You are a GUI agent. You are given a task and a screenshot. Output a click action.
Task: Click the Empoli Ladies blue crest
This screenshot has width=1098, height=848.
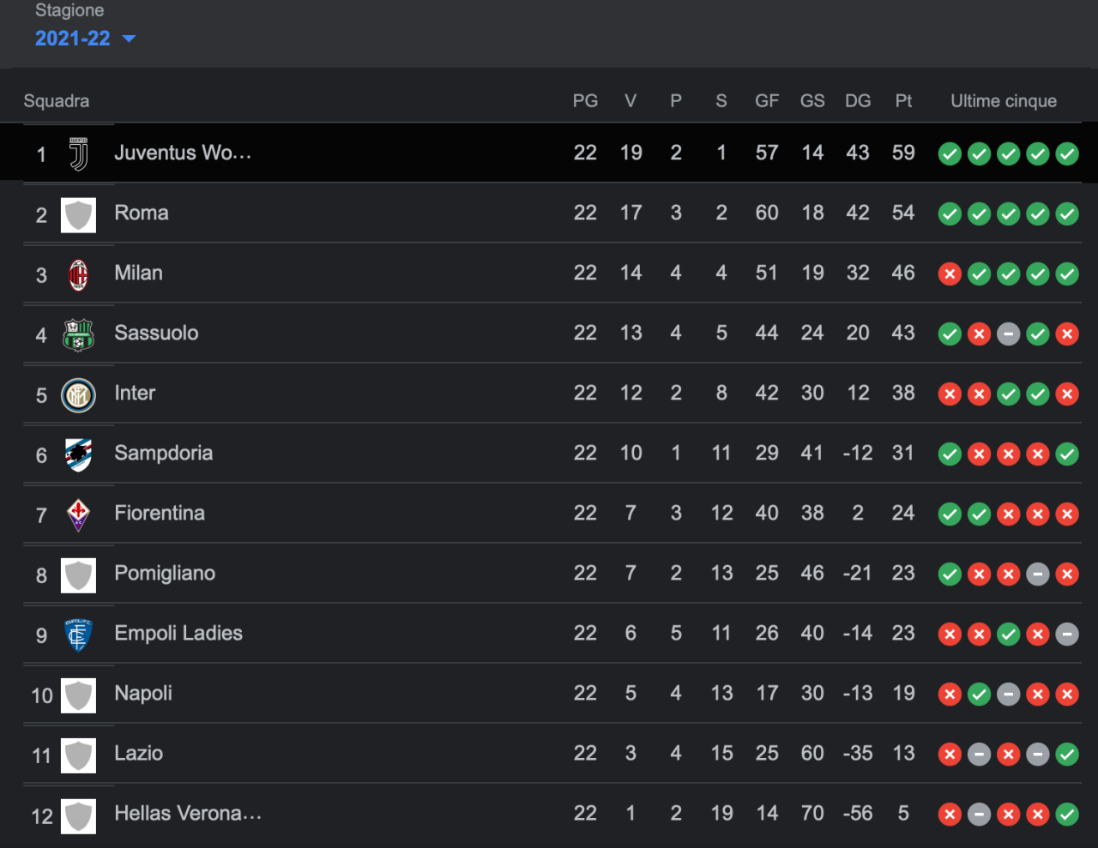[x=78, y=635]
